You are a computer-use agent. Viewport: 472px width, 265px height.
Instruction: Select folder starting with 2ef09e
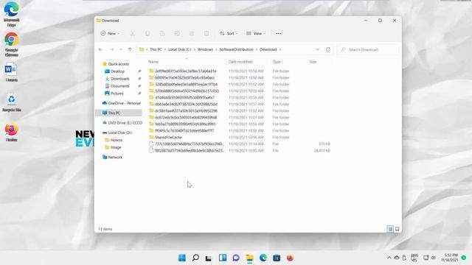pyautogui.click(x=185, y=71)
